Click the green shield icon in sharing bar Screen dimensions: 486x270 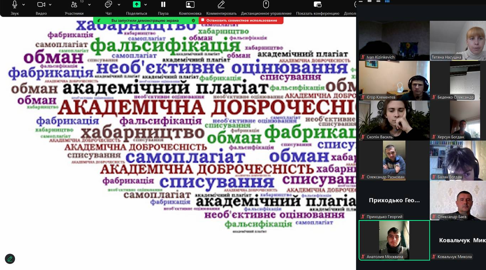tap(193, 21)
